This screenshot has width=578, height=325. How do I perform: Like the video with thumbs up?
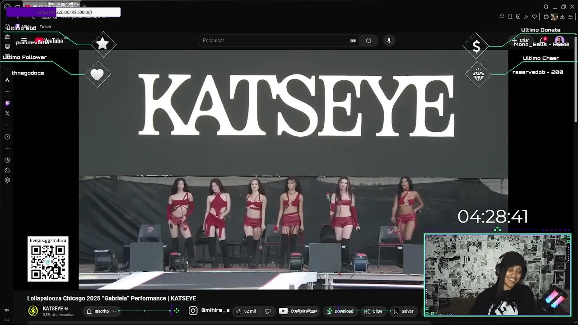point(245,311)
